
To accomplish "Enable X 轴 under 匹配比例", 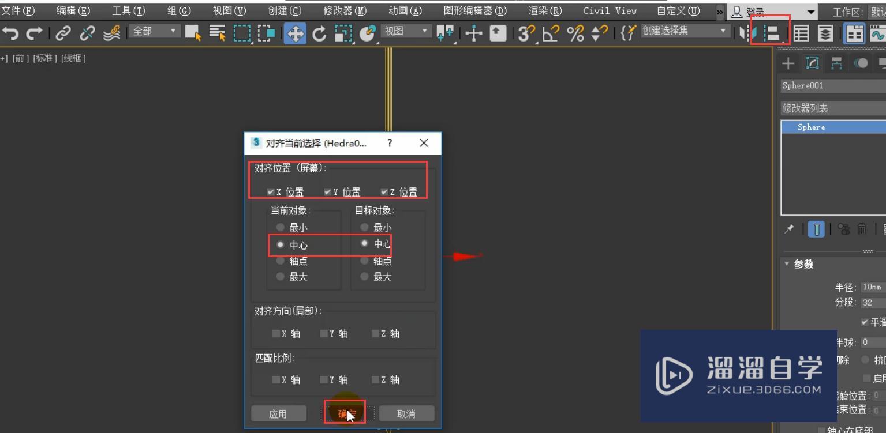I will 276,379.
